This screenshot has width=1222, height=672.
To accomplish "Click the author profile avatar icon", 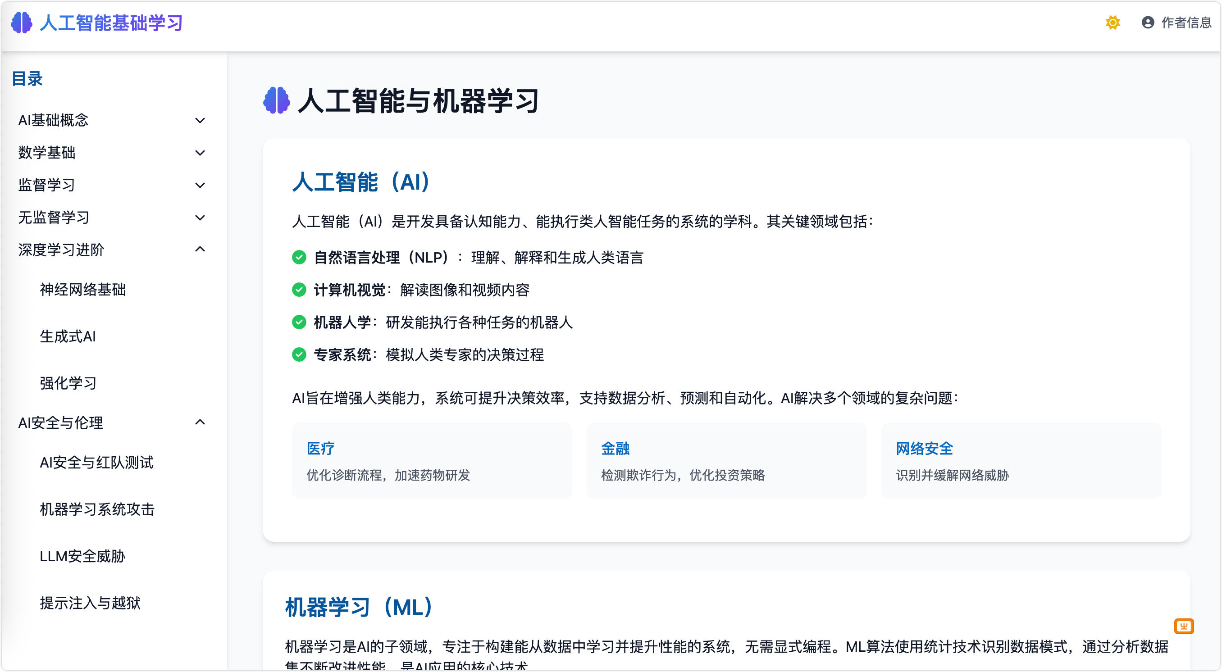I will 1148,22.
